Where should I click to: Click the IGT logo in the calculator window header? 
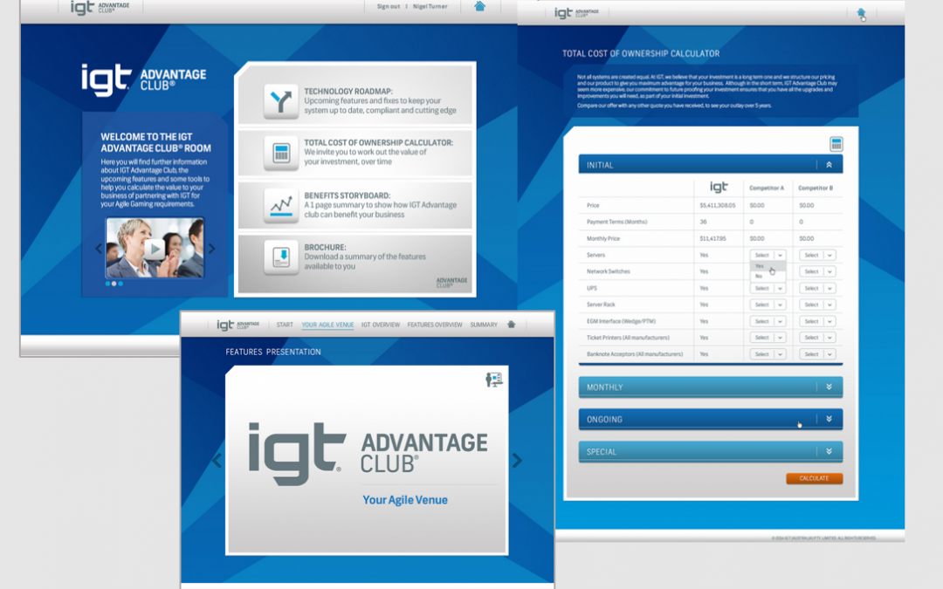coord(576,12)
